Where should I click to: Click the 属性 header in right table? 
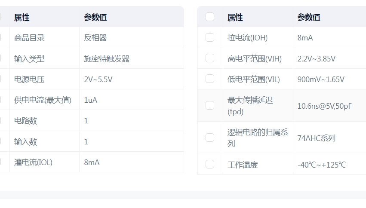click(235, 18)
